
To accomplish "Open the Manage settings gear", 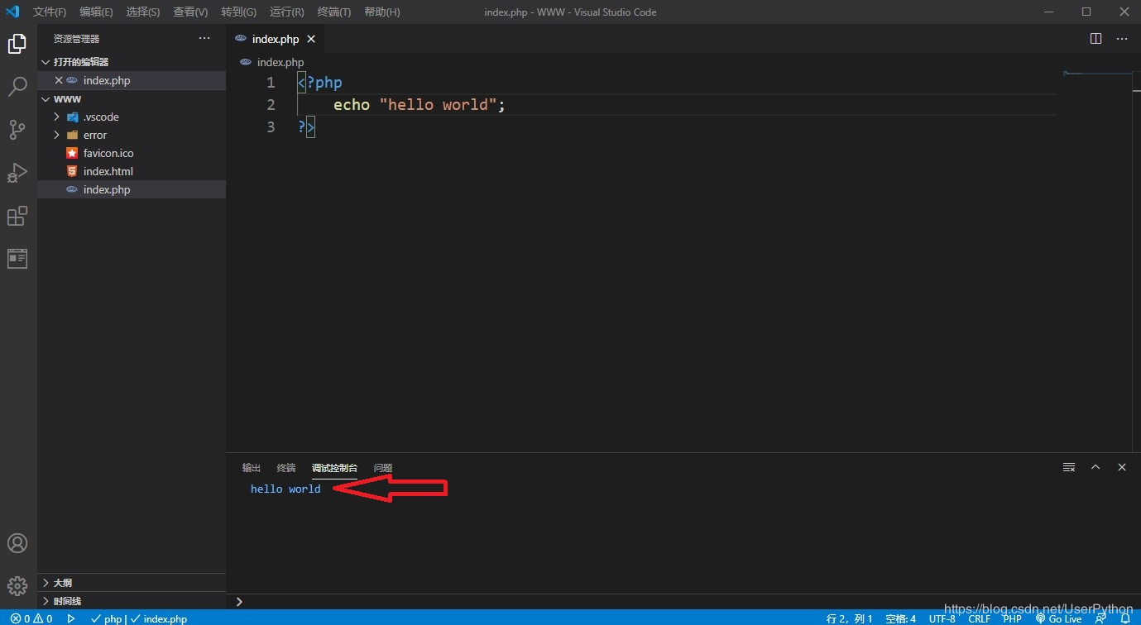I will 17,586.
